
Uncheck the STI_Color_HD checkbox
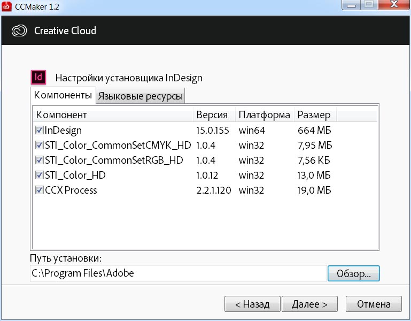[40, 175]
